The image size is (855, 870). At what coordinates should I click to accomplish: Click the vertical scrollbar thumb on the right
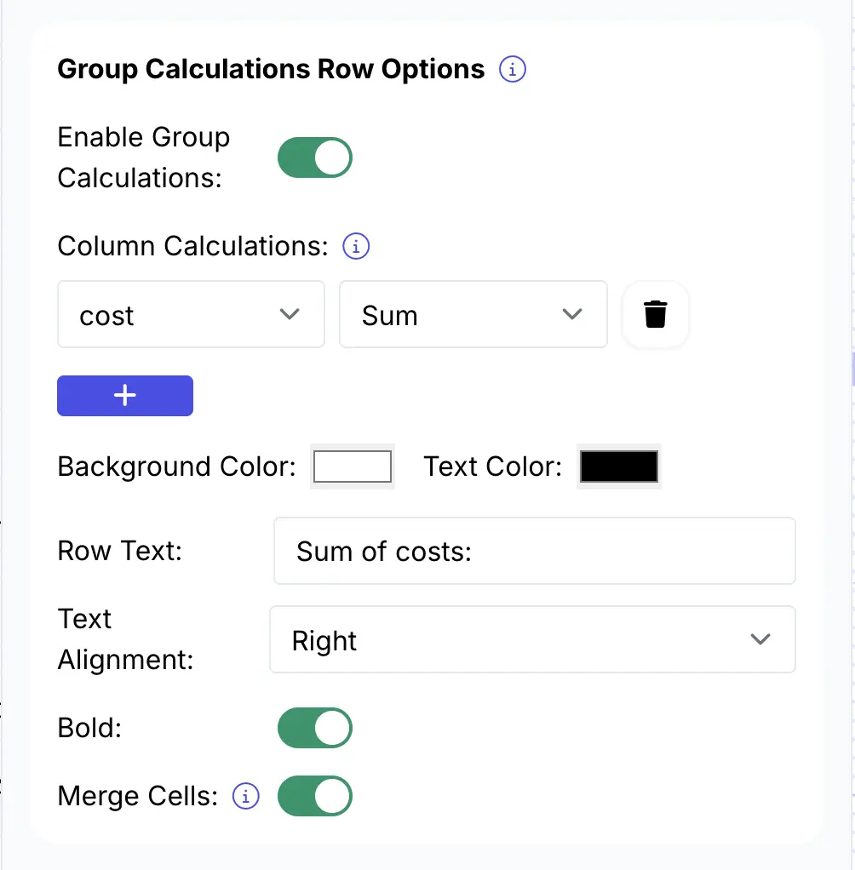click(851, 366)
